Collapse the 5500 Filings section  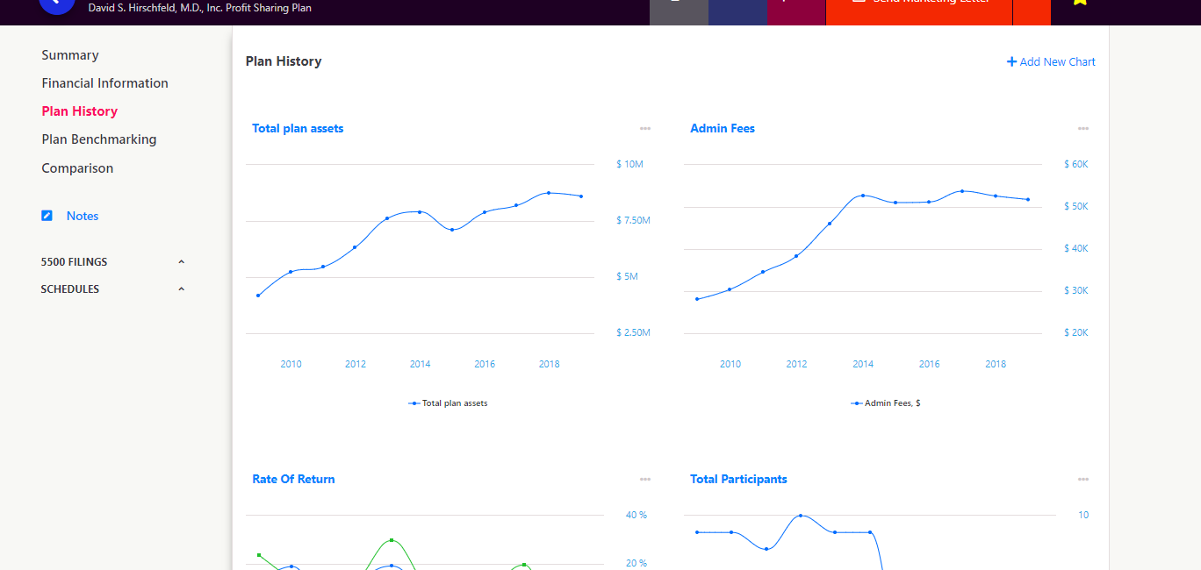182,262
